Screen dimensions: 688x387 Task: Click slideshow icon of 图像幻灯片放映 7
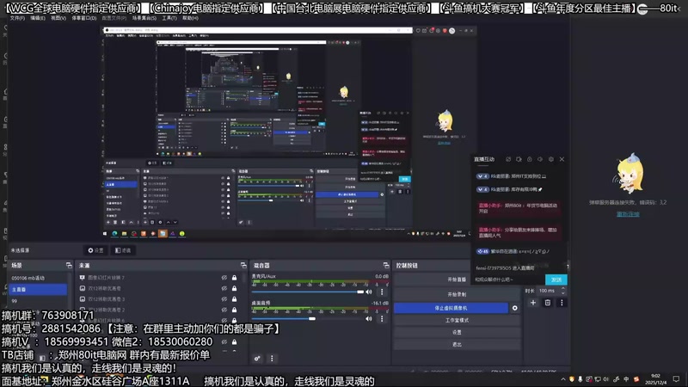click(x=82, y=277)
